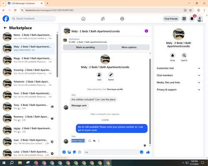Open the emoji picker in composer
Screen dimensions: 208x166
(x=141, y=152)
